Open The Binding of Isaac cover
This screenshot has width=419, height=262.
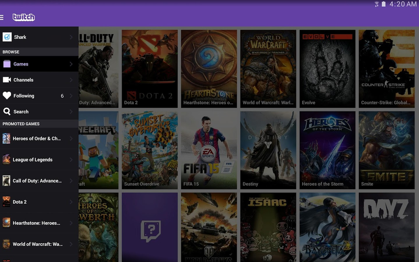tap(268, 227)
